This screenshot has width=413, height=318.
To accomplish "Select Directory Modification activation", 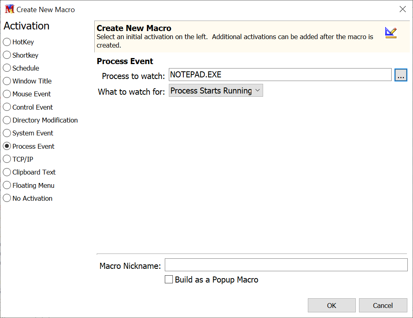I will click(x=7, y=120).
